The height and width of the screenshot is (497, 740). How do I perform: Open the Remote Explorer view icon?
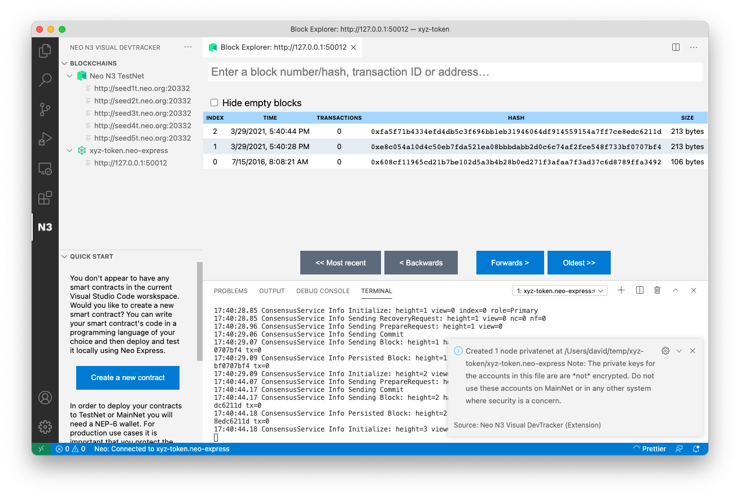(45, 168)
